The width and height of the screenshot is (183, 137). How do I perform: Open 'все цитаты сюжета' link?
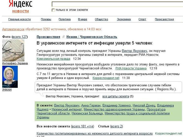116,97
